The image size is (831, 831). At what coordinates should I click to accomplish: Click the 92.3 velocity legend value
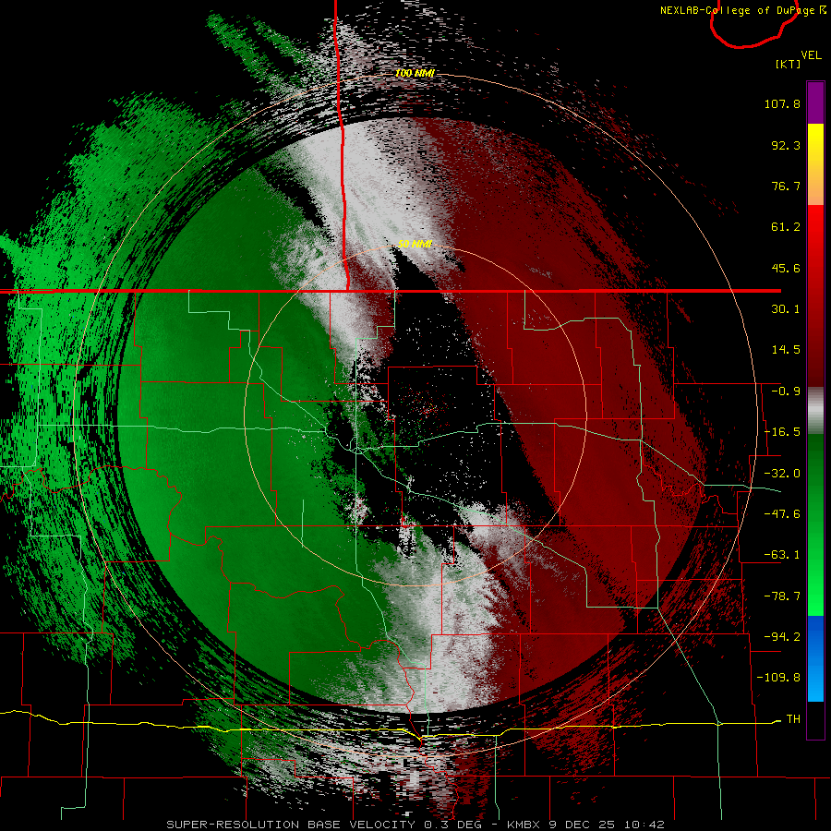786,145
